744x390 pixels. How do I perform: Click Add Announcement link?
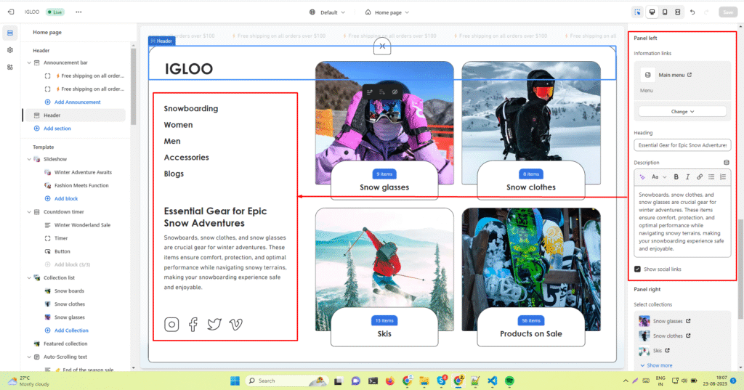77,102
